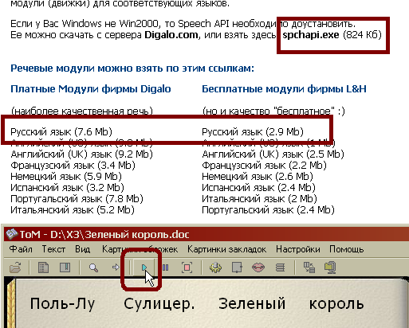Click the networked computers icon at toolbar end
409x328 pixels.
coord(330,267)
